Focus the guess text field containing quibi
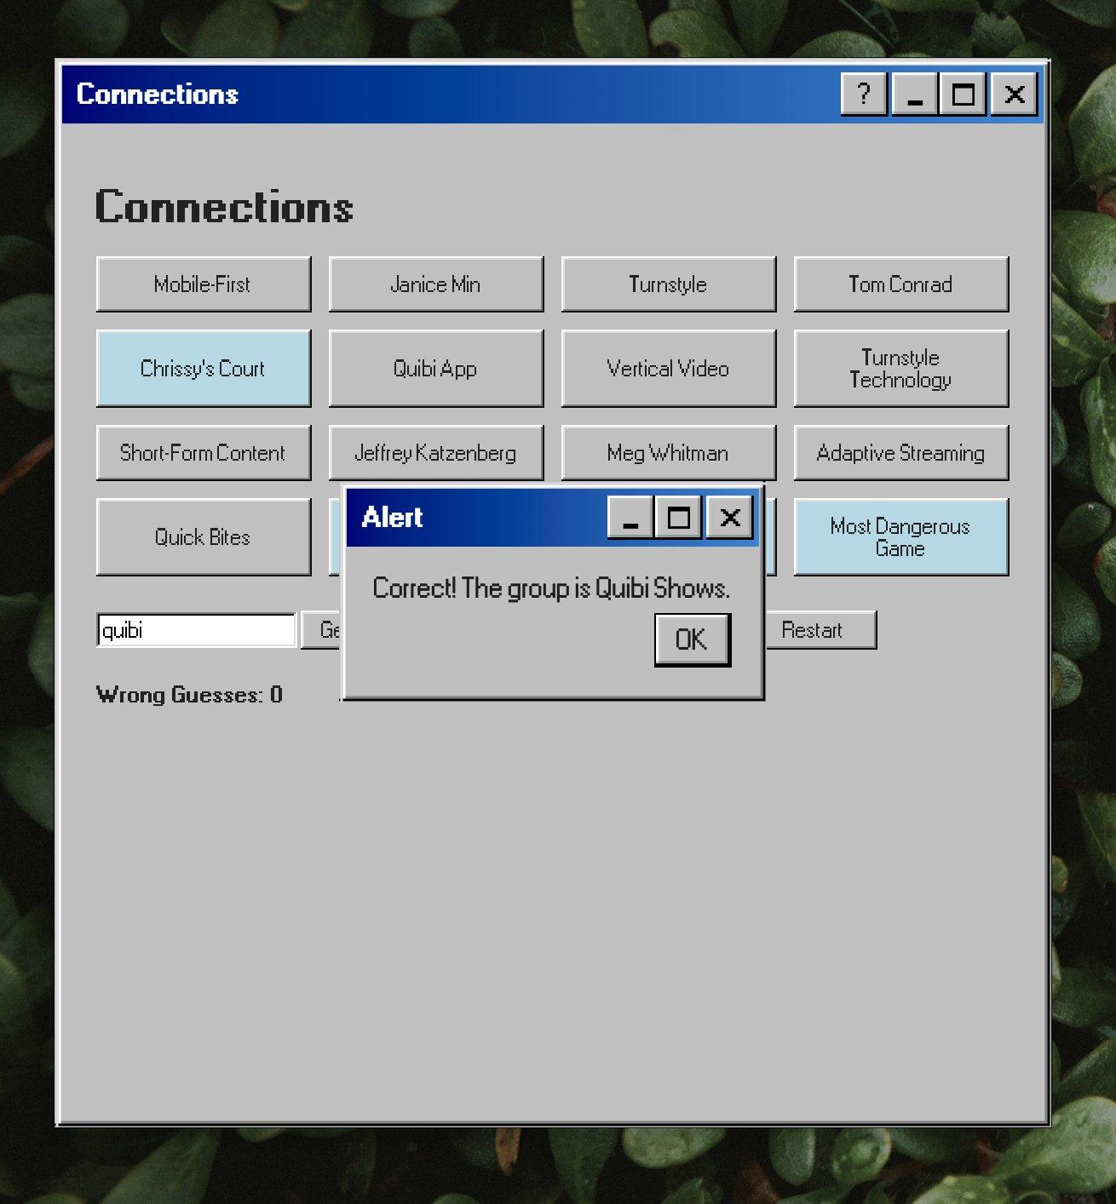 [x=197, y=630]
